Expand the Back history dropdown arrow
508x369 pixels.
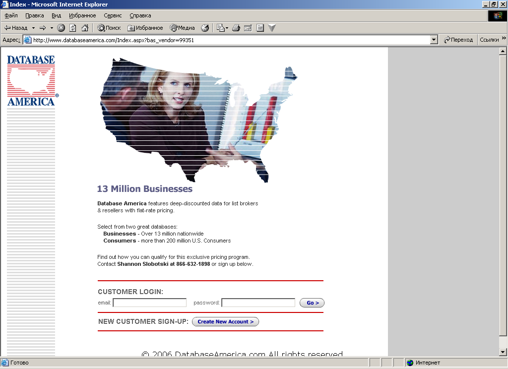pos(33,28)
